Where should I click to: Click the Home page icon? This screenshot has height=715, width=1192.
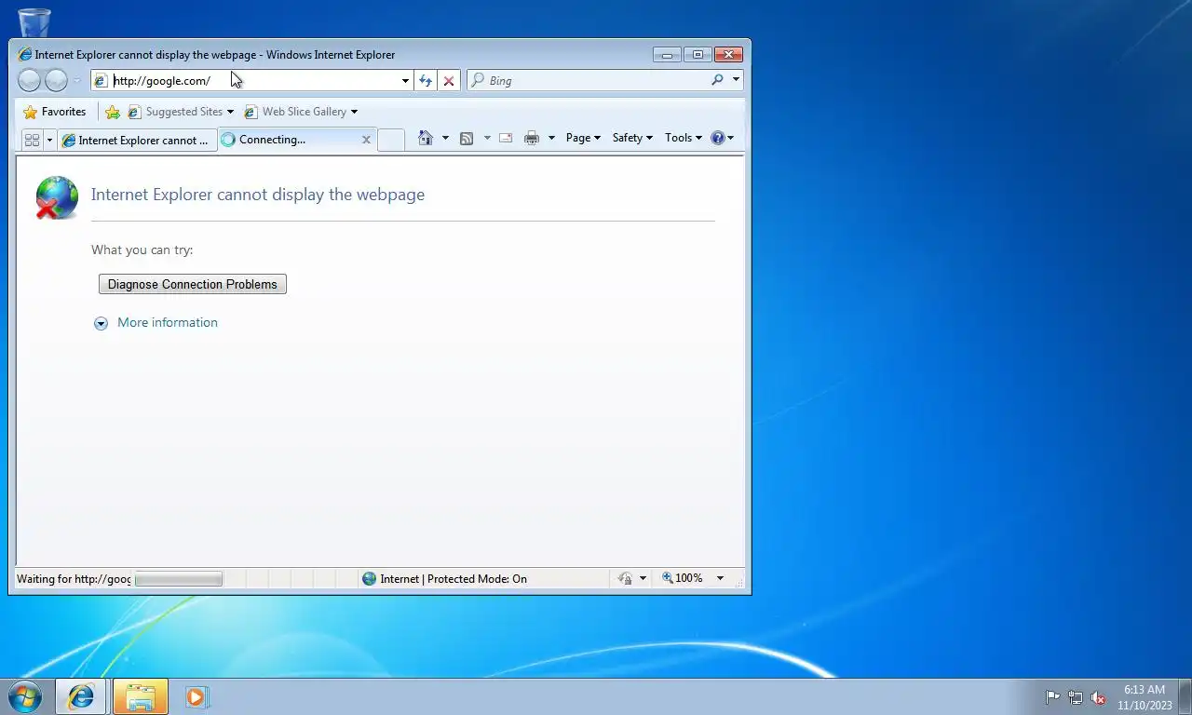[x=426, y=138]
